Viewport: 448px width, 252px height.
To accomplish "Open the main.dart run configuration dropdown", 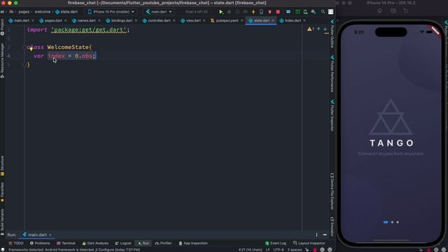I will coord(159,12).
